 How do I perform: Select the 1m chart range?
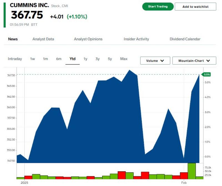[46, 59]
